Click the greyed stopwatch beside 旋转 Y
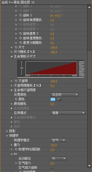 (x=21, y=11)
